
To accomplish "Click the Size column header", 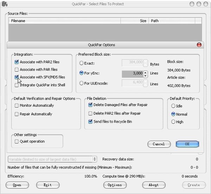I will pyautogui.click(x=135, y=21).
